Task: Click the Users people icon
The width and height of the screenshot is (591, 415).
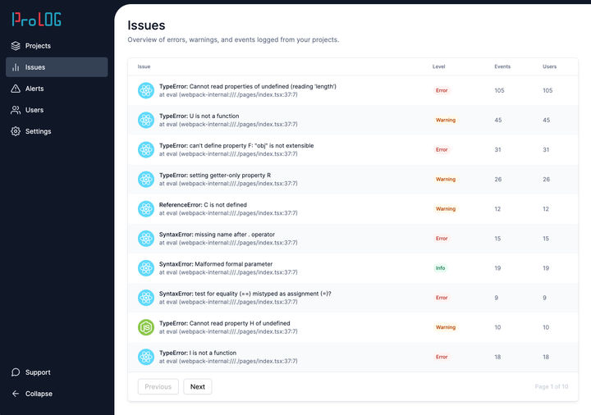Action: click(16, 110)
